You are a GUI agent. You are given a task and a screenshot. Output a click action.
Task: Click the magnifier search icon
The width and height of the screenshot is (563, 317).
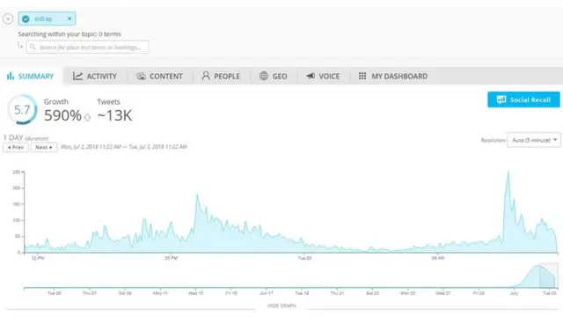pos(33,47)
